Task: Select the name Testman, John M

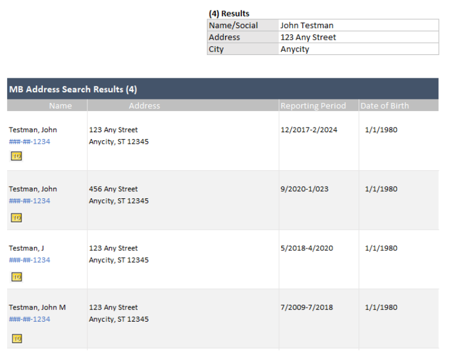Action: 37,307
